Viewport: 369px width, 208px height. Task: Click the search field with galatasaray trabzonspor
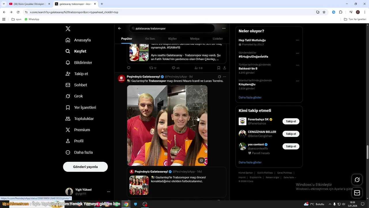tap(172, 28)
